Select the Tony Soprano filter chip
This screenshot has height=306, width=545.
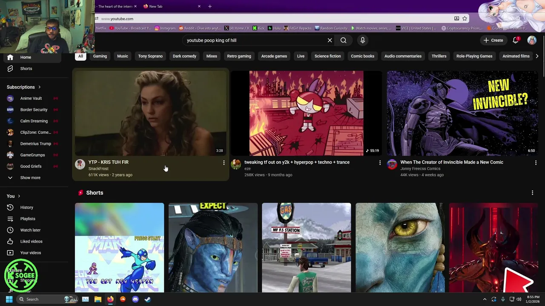pyautogui.click(x=150, y=56)
